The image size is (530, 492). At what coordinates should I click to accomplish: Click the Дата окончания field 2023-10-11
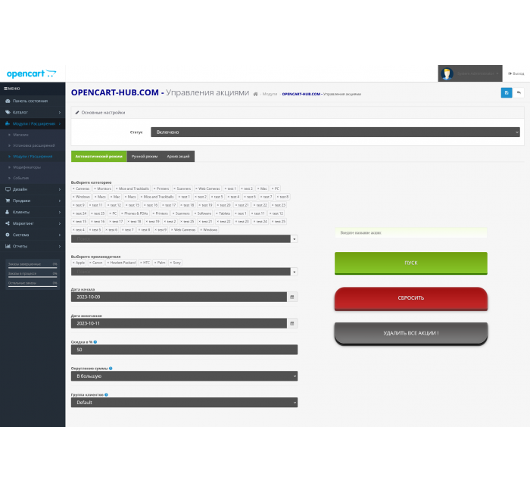179,323
